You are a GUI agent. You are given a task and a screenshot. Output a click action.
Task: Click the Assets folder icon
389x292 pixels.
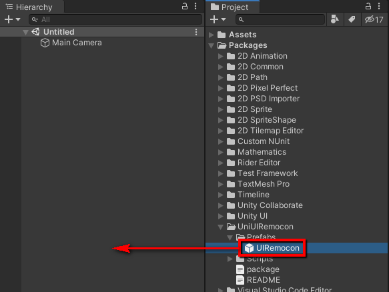(222, 35)
